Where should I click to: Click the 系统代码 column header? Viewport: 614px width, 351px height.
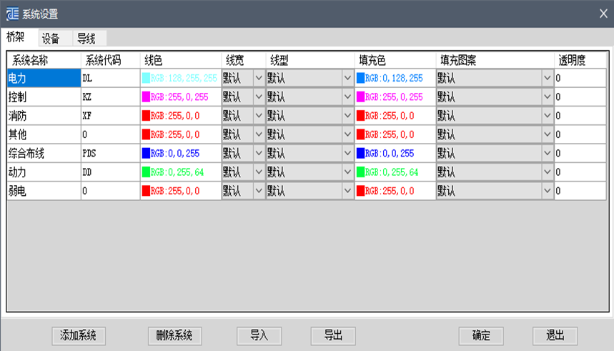point(110,60)
